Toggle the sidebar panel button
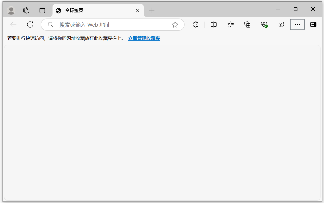The height and width of the screenshot is (203, 324). click(x=313, y=25)
